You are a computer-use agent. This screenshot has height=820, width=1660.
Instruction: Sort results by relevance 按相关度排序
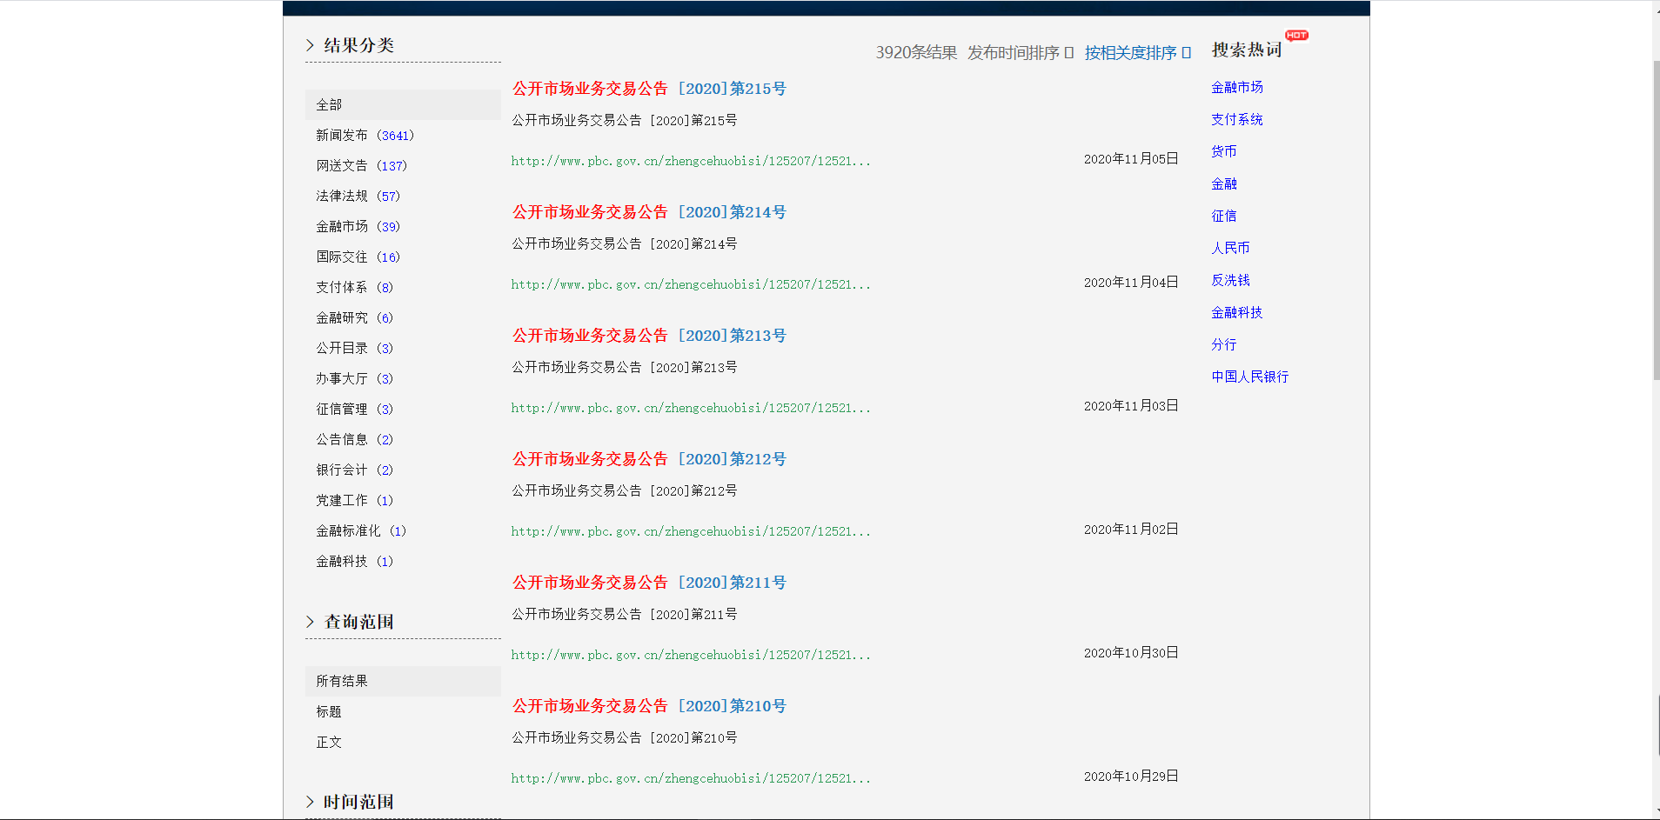pyautogui.click(x=1138, y=53)
